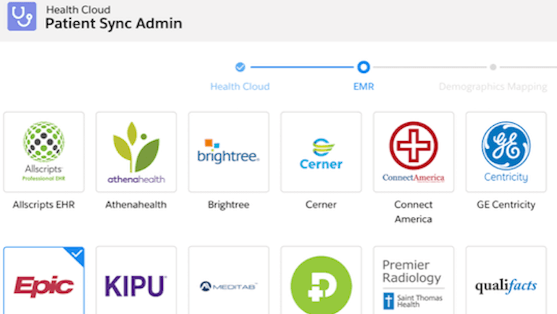Choose the Brightree logo tile

(229, 152)
